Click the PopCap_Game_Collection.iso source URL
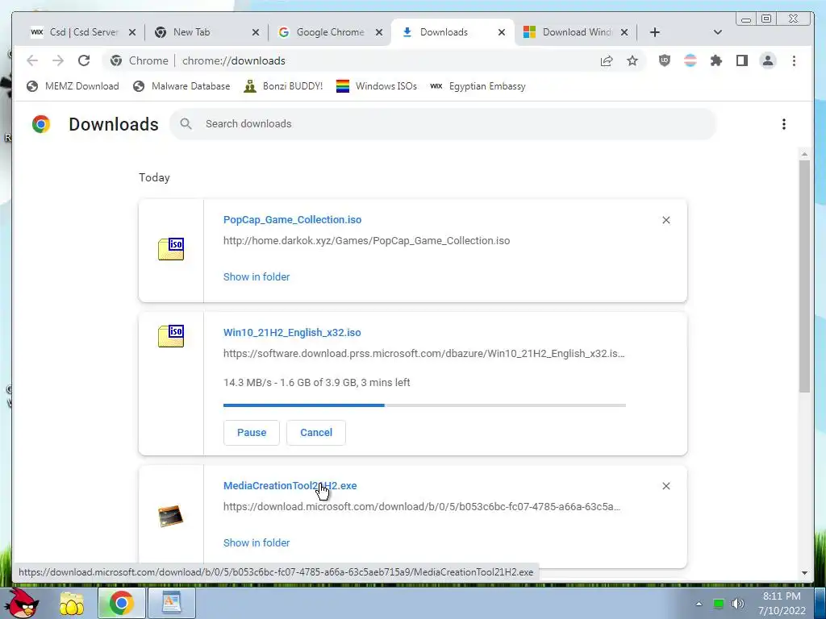 point(367,240)
